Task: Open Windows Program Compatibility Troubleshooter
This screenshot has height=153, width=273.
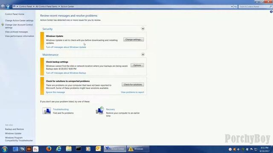Action: 19,139
